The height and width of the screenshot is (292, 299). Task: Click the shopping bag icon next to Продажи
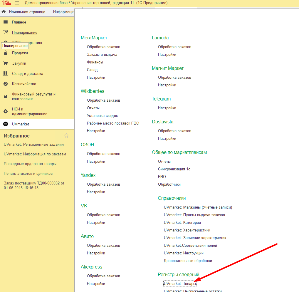(6, 53)
